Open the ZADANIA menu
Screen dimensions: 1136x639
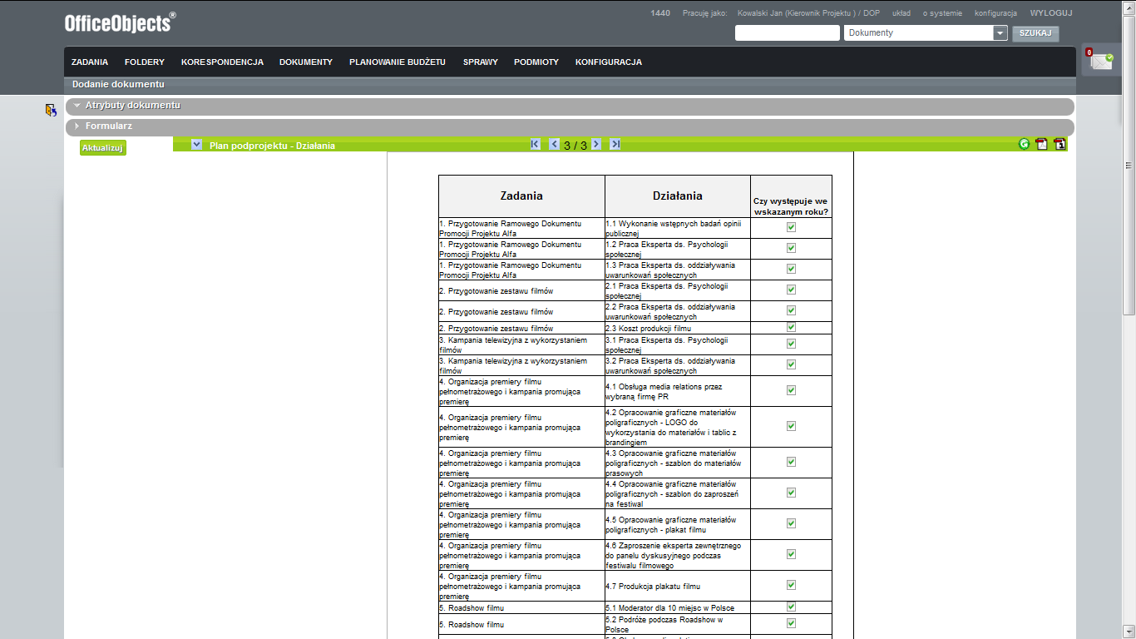[x=90, y=62]
